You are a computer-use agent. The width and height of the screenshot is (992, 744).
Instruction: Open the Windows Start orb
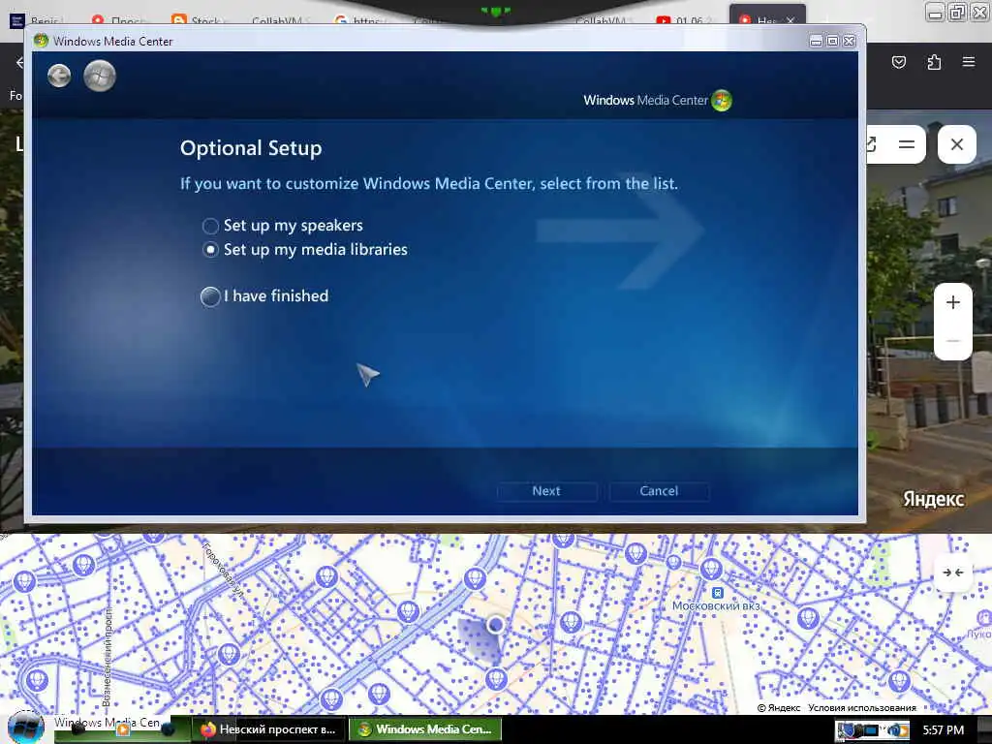[25, 728]
